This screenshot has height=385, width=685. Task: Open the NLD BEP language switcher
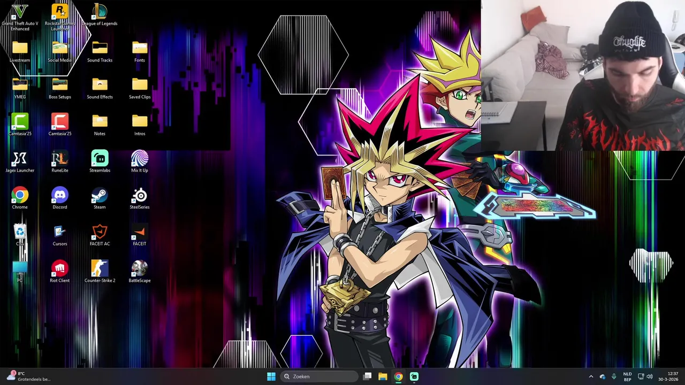(x=627, y=376)
